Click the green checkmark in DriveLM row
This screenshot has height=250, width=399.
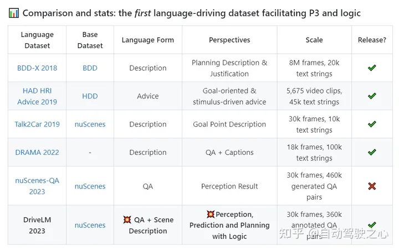click(x=372, y=225)
